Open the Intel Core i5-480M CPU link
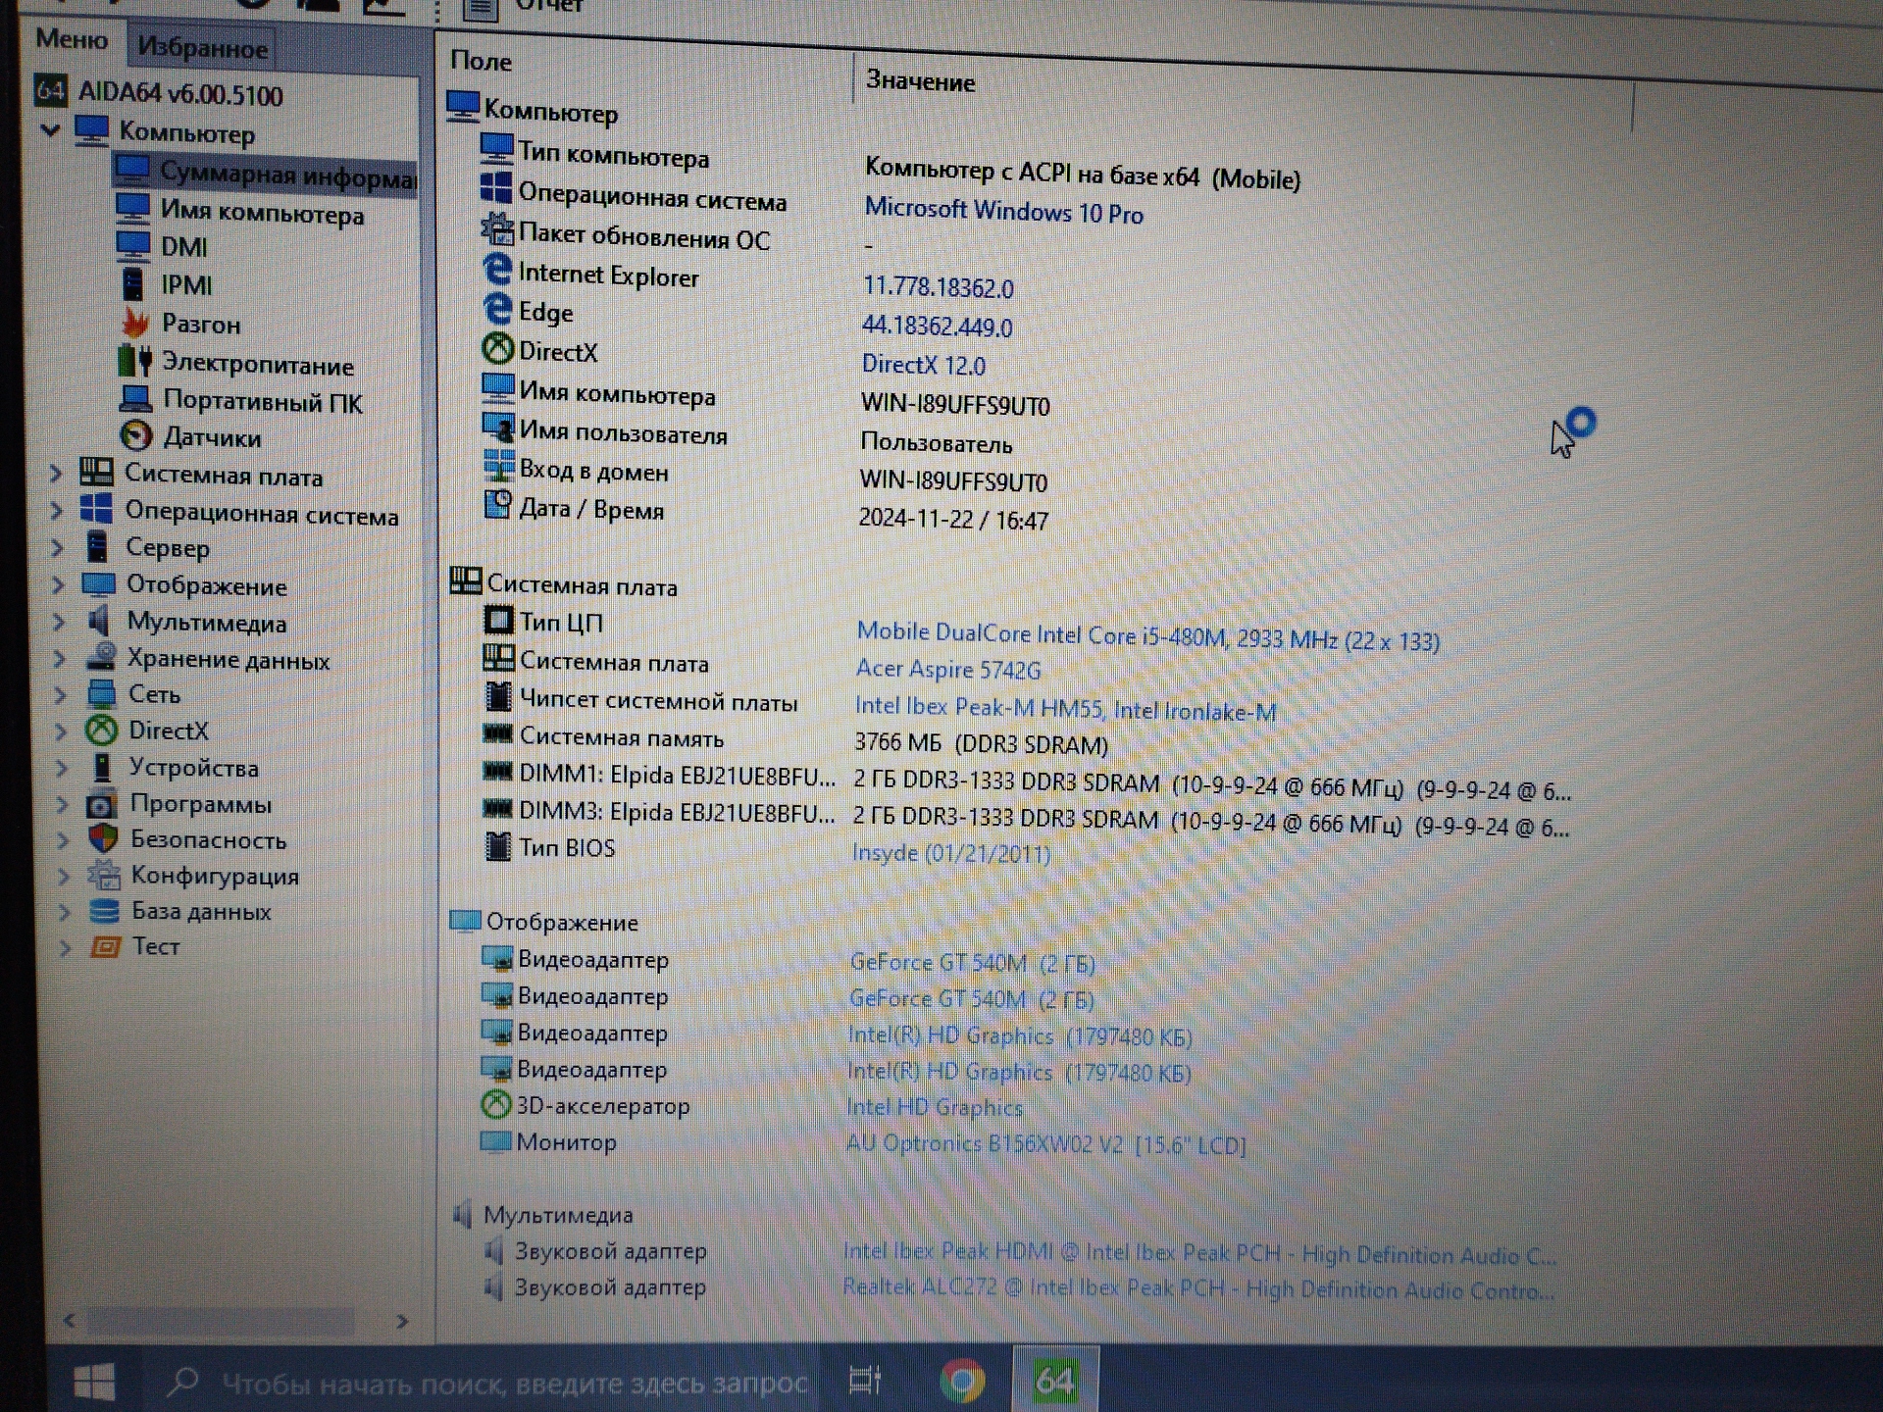The width and height of the screenshot is (1883, 1412). (x=1147, y=637)
